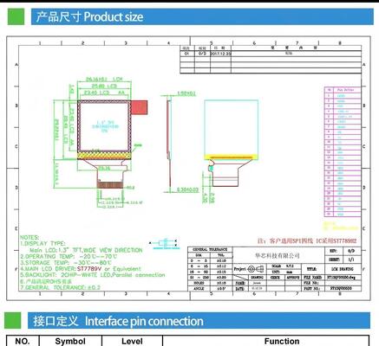Screen dimensions: 379x346
Task: Click the NOTES: label in the drawing
Action: (29, 237)
